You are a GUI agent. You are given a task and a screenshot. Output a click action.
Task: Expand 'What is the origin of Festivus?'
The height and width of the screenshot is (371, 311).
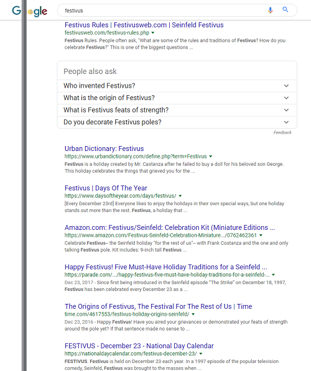tap(177, 98)
